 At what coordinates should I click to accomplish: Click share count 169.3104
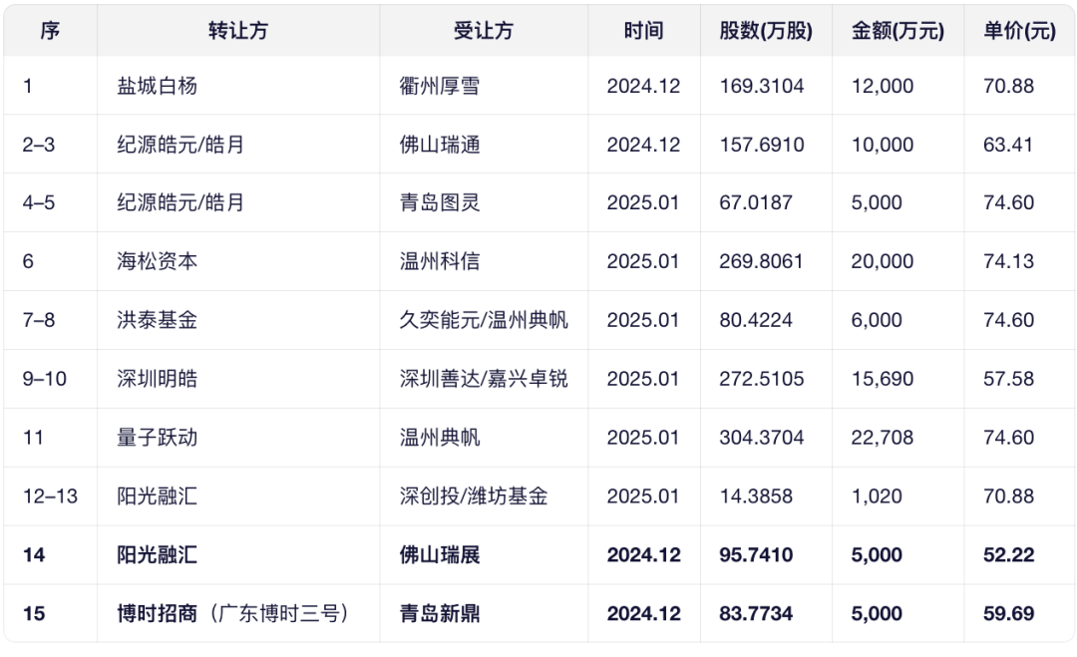tap(762, 86)
